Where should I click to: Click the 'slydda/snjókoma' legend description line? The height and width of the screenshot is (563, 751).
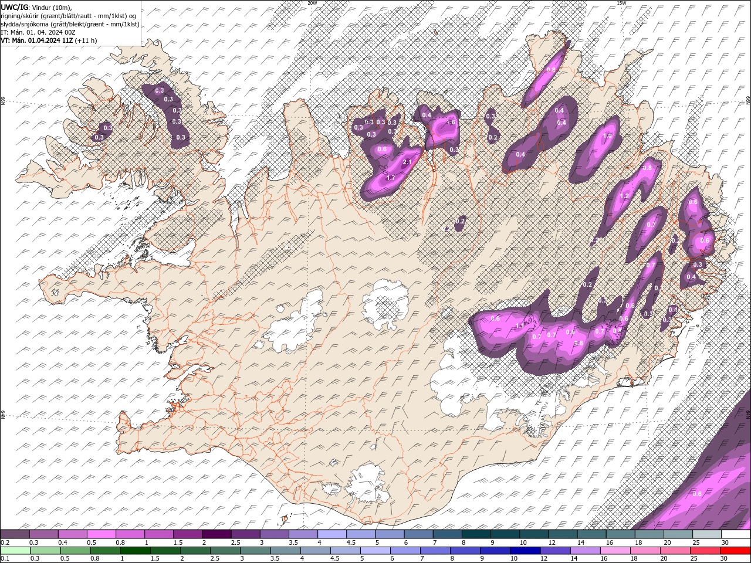(70, 24)
